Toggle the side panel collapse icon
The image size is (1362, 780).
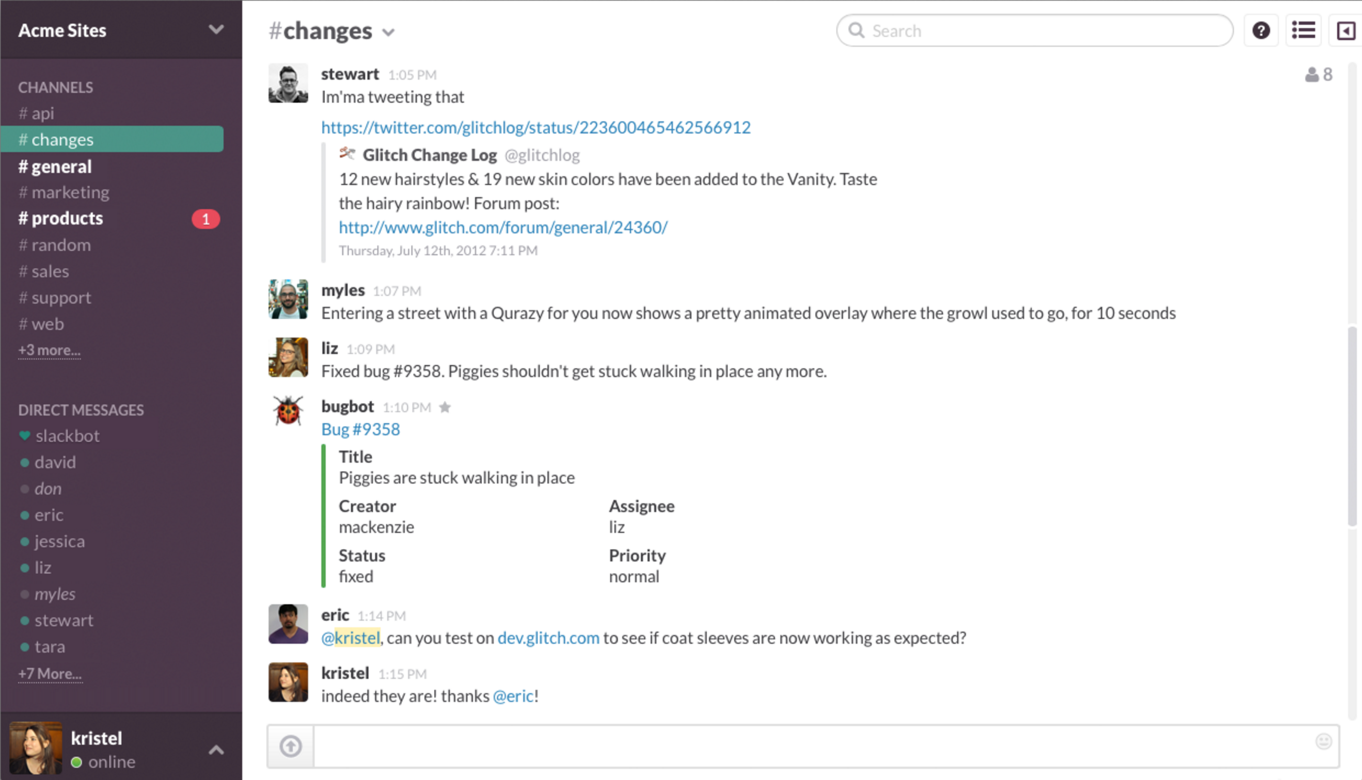coord(1346,30)
